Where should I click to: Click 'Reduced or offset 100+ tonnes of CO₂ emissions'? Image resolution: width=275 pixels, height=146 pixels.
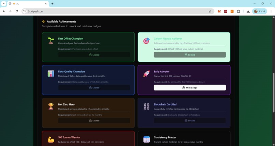pyautogui.click(x=81, y=142)
